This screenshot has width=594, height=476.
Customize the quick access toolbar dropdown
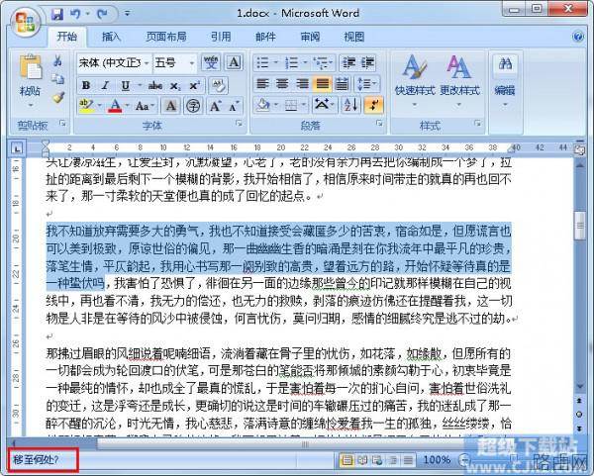click(128, 14)
